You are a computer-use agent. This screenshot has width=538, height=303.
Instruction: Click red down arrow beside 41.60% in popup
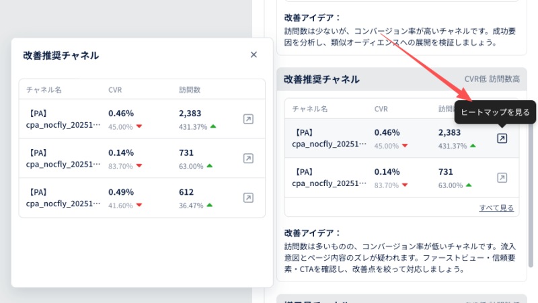coord(139,205)
